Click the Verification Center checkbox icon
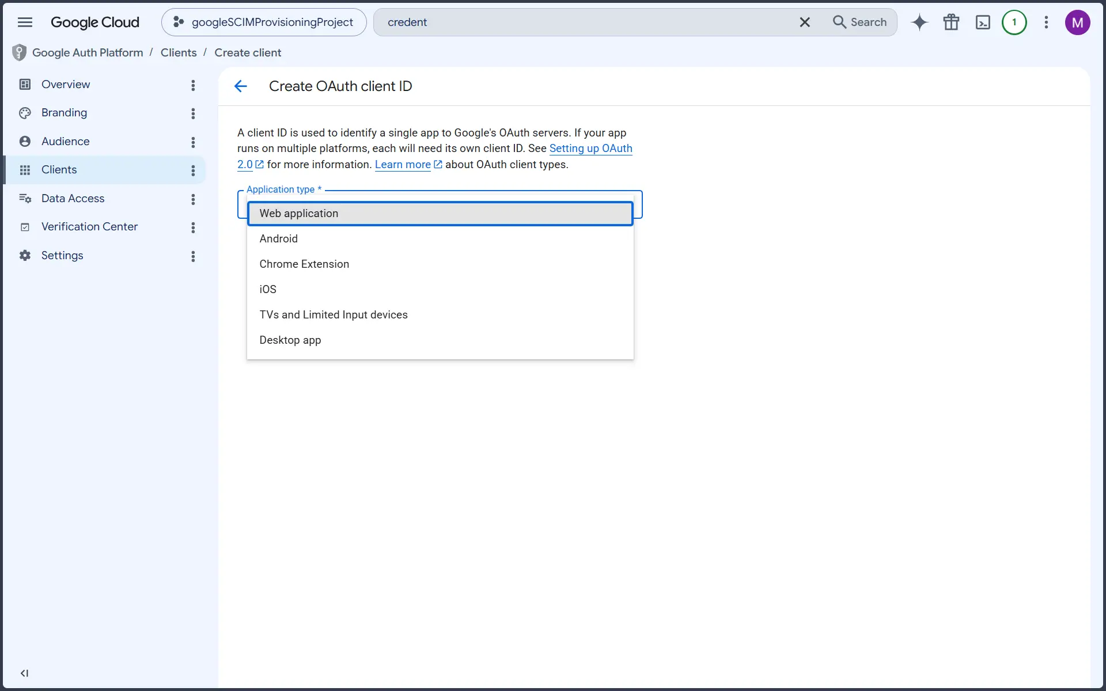This screenshot has height=691, width=1106. tap(25, 227)
